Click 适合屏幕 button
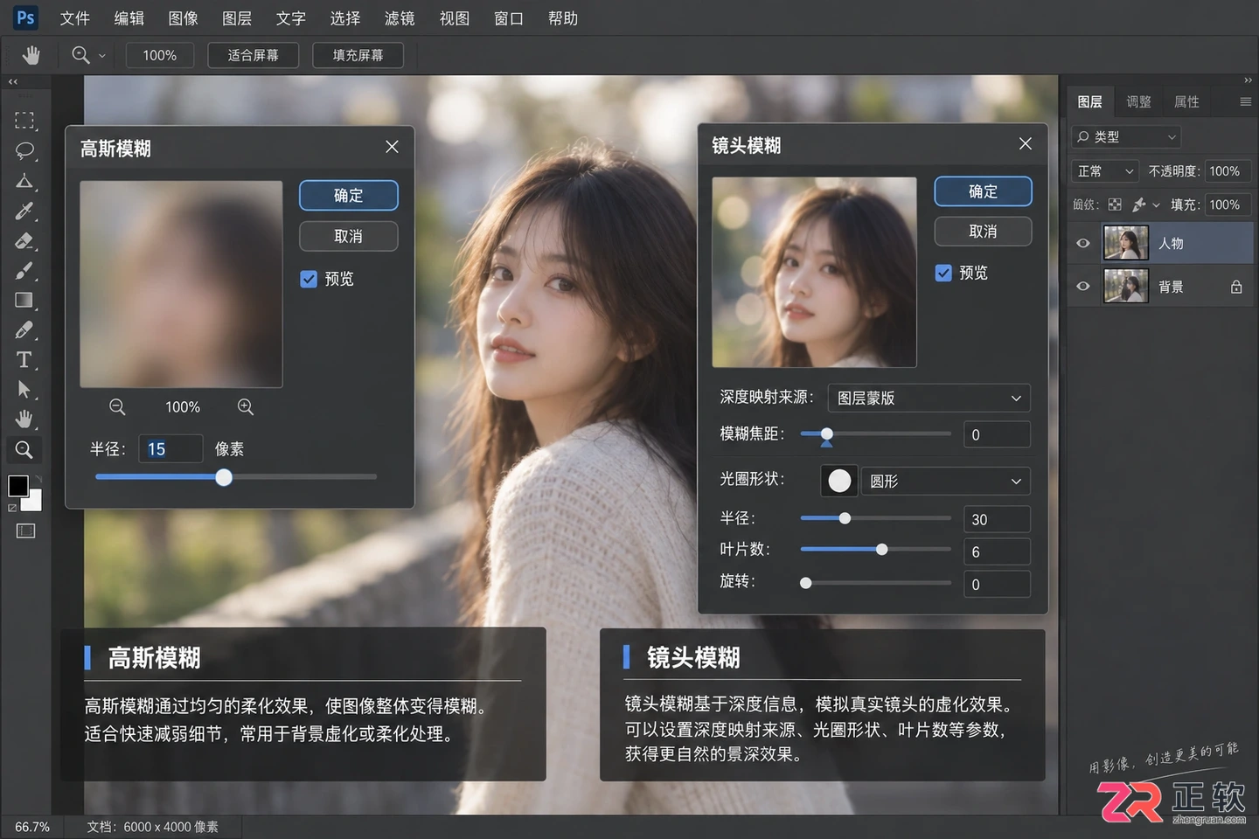This screenshot has width=1259, height=839. pos(254,55)
